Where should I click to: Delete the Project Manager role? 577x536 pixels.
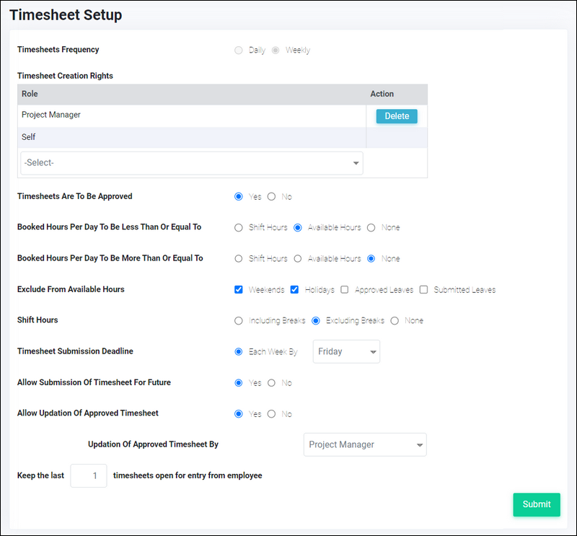click(396, 116)
